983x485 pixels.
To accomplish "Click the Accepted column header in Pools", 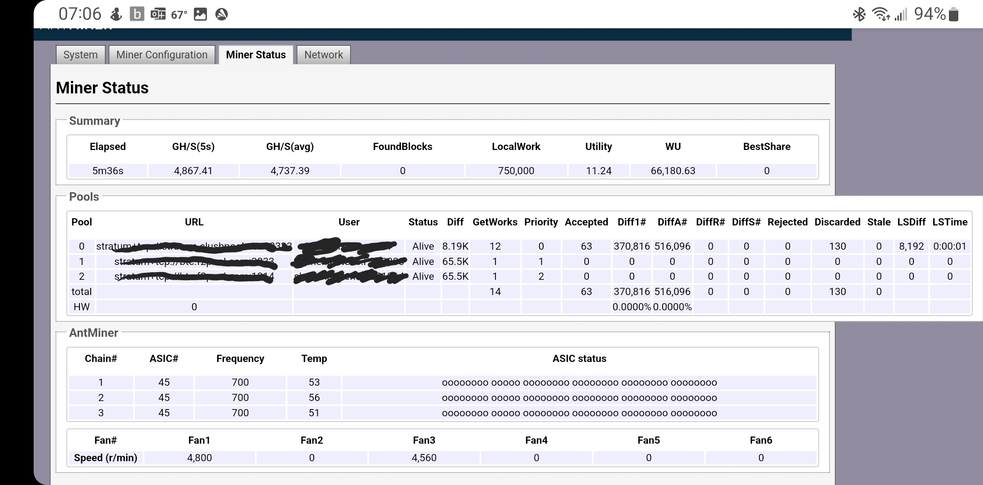I will (x=586, y=222).
